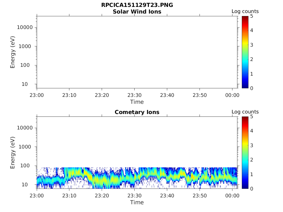The width and height of the screenshot is (283, 212).
Task: Click 23:10 tick on Solar Wind time axis
Action: pyautogui.click(x=69, y=95)
